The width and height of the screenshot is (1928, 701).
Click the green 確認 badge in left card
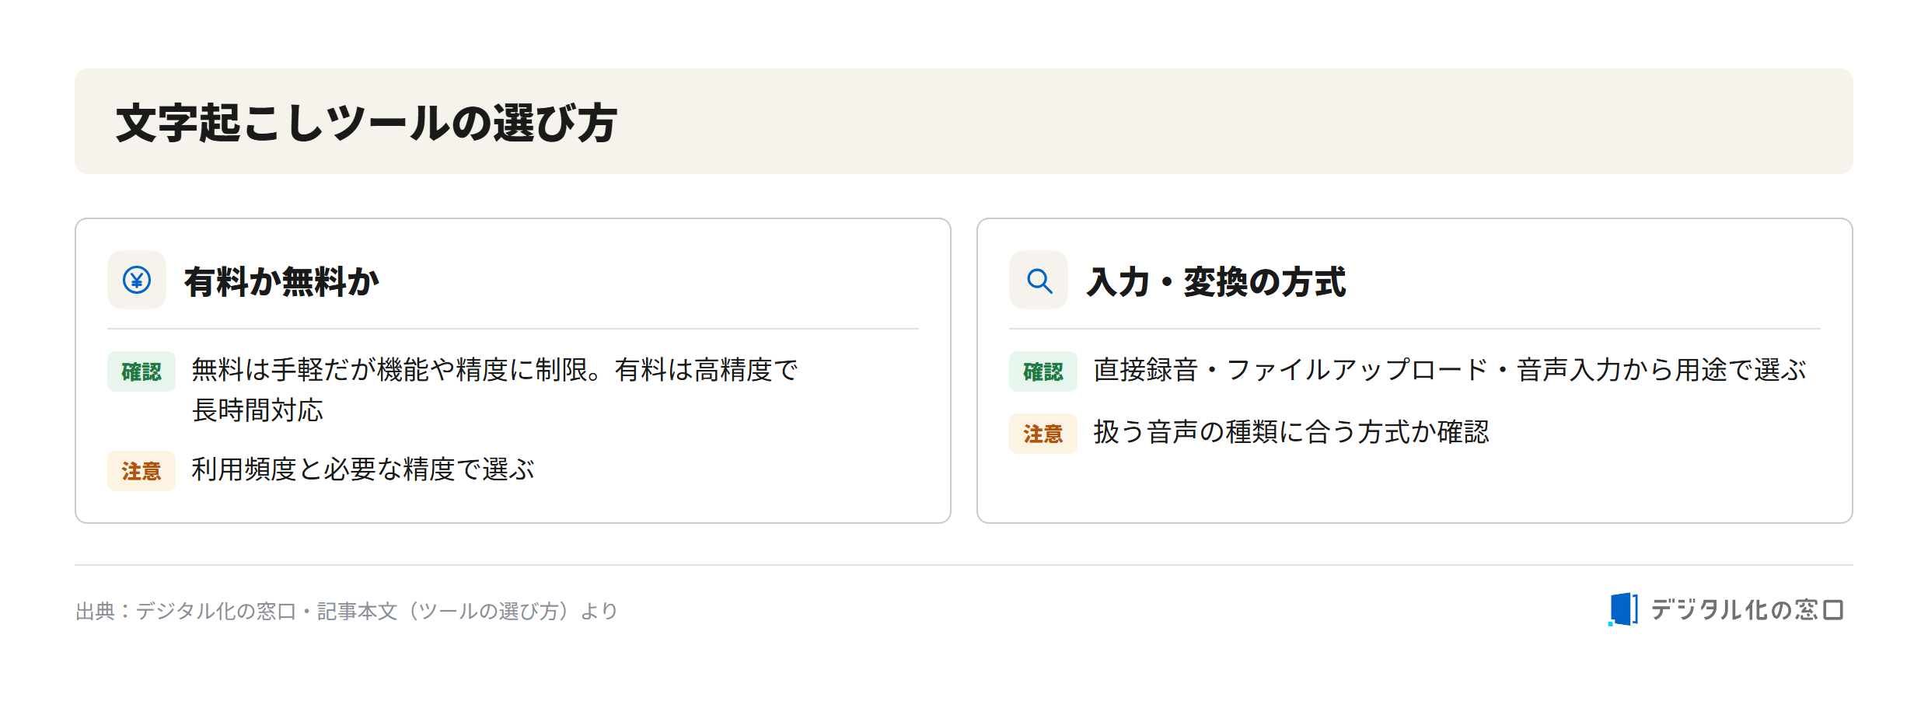(x=141, y=371)
